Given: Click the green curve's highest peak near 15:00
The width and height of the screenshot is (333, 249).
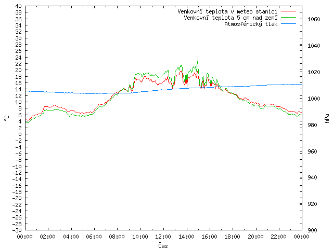Looking at the screenshot, I should tap(198, 62).
